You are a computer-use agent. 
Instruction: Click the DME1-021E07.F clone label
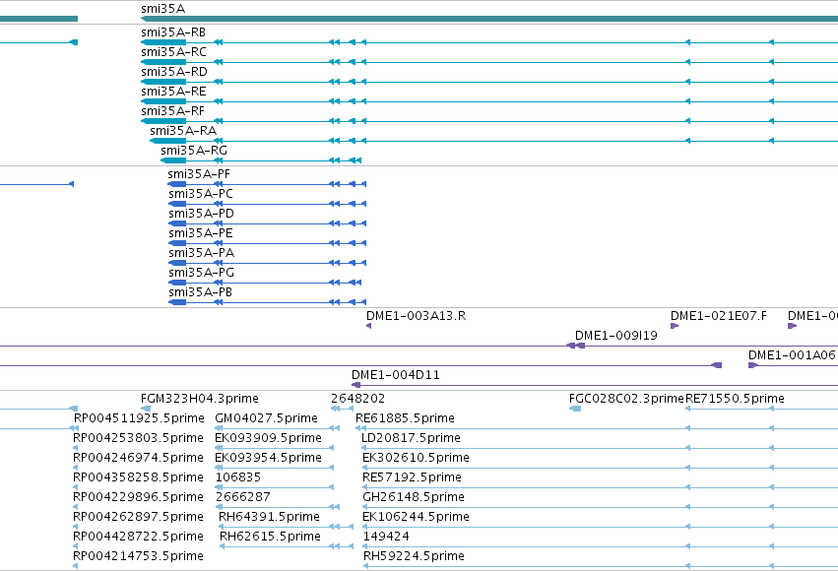(x=718, y=316)
